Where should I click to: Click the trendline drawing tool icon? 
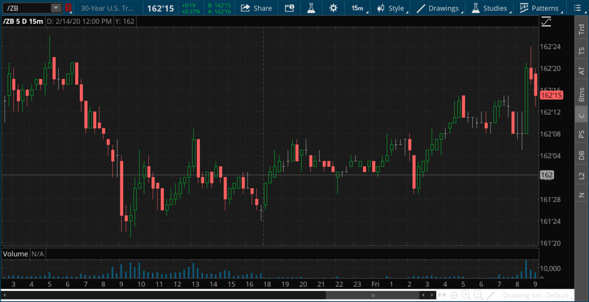click(x=489, y=295)
